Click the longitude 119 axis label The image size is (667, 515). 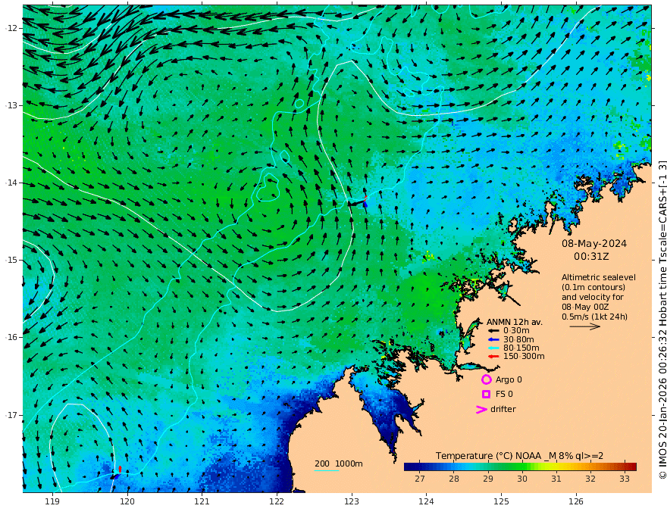(52, 502)
